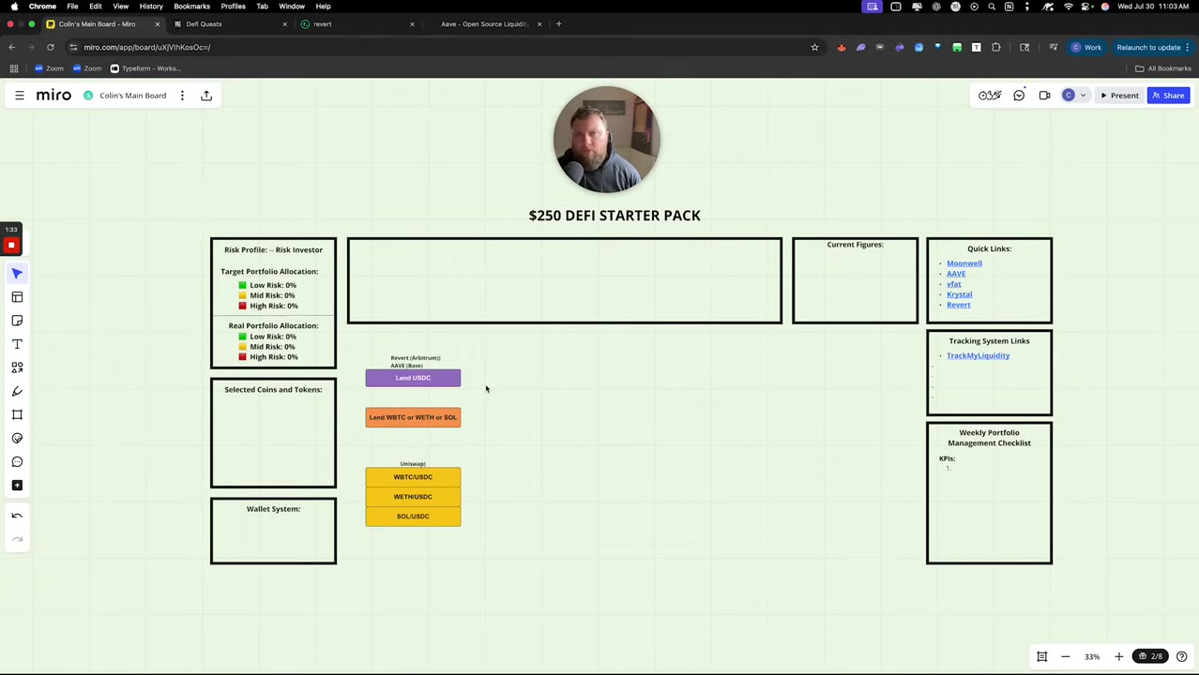Image resolution: width=1199 pixels, height=675 pixels.
Task: Click the blue Share button
Action: [1168, 96]
